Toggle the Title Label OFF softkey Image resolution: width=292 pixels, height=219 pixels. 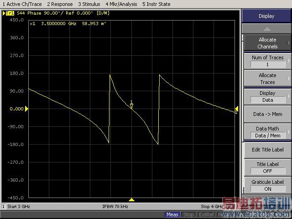point(267,167)
